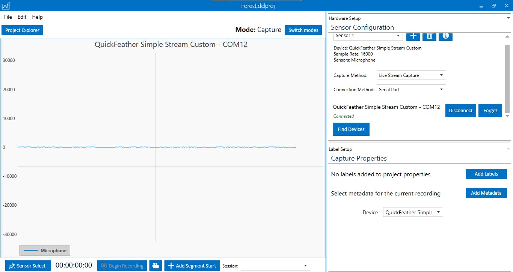
Task: Open the File menu
Action: pyautogui.click(x=8, y=17)
